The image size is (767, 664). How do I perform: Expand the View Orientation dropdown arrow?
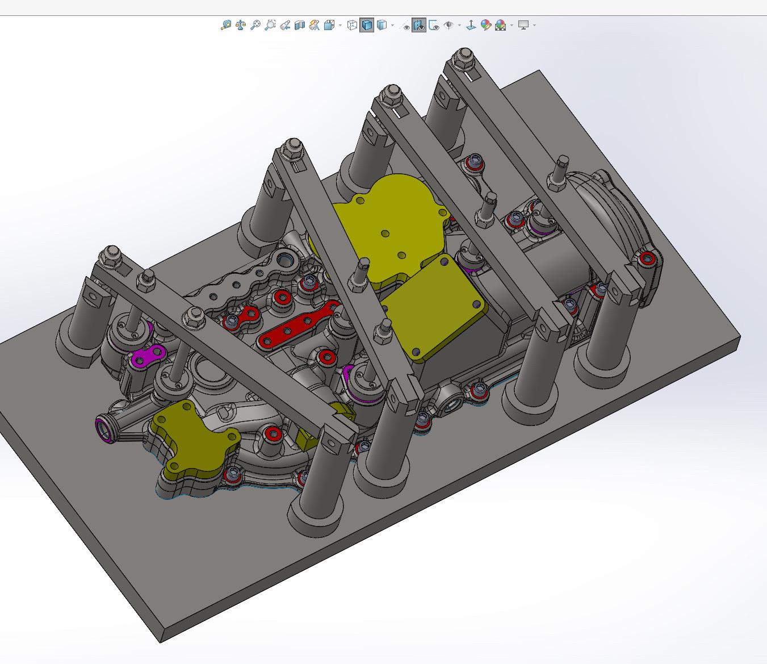[x=340, y=25]
